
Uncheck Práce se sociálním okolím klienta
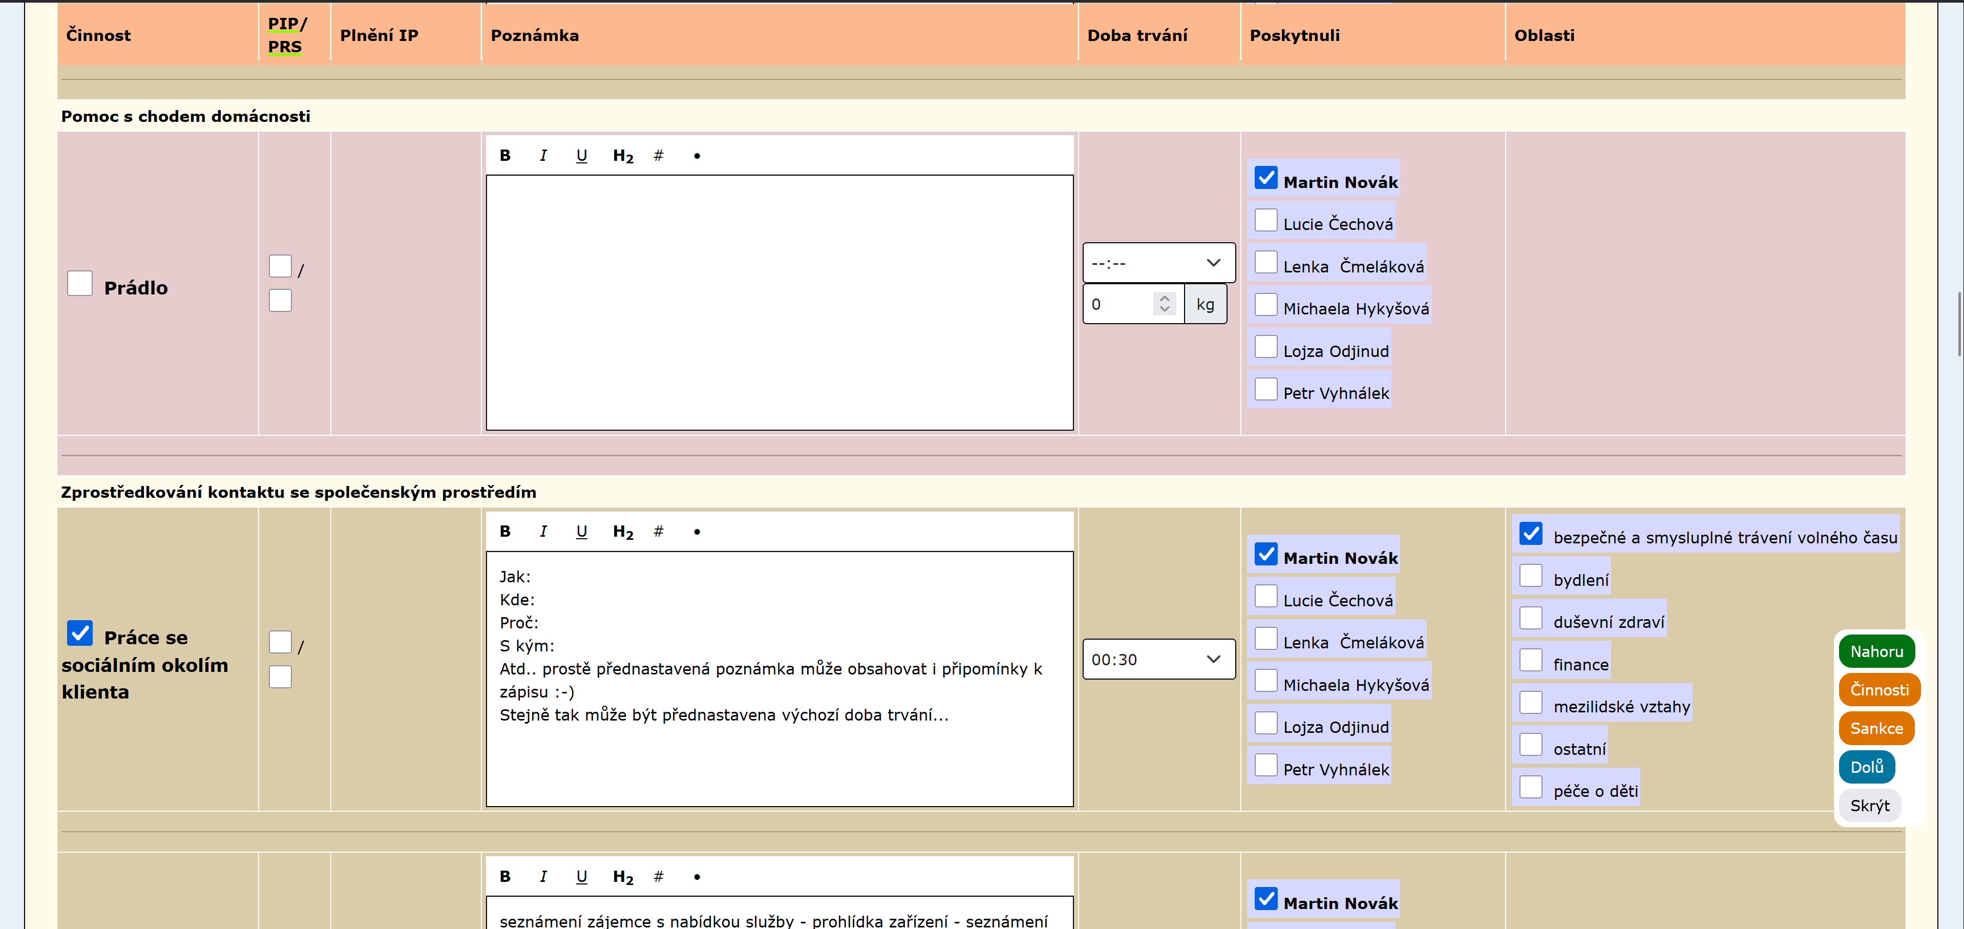pyautogui.click(x=80, y=633)
